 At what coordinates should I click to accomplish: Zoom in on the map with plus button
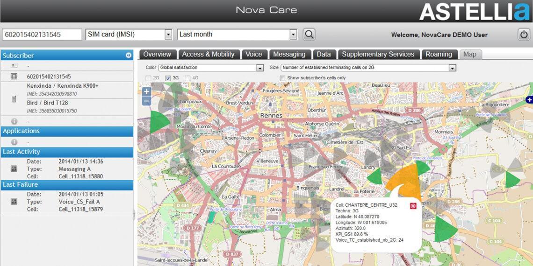pos(146,91)
